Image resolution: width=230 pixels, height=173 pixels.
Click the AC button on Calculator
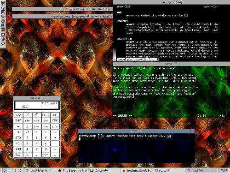pos(55,115)
